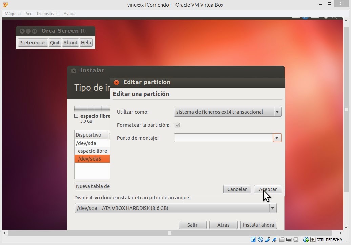
Task: Click the video capture icon in status bar
Action: click(x=289, y=240)
